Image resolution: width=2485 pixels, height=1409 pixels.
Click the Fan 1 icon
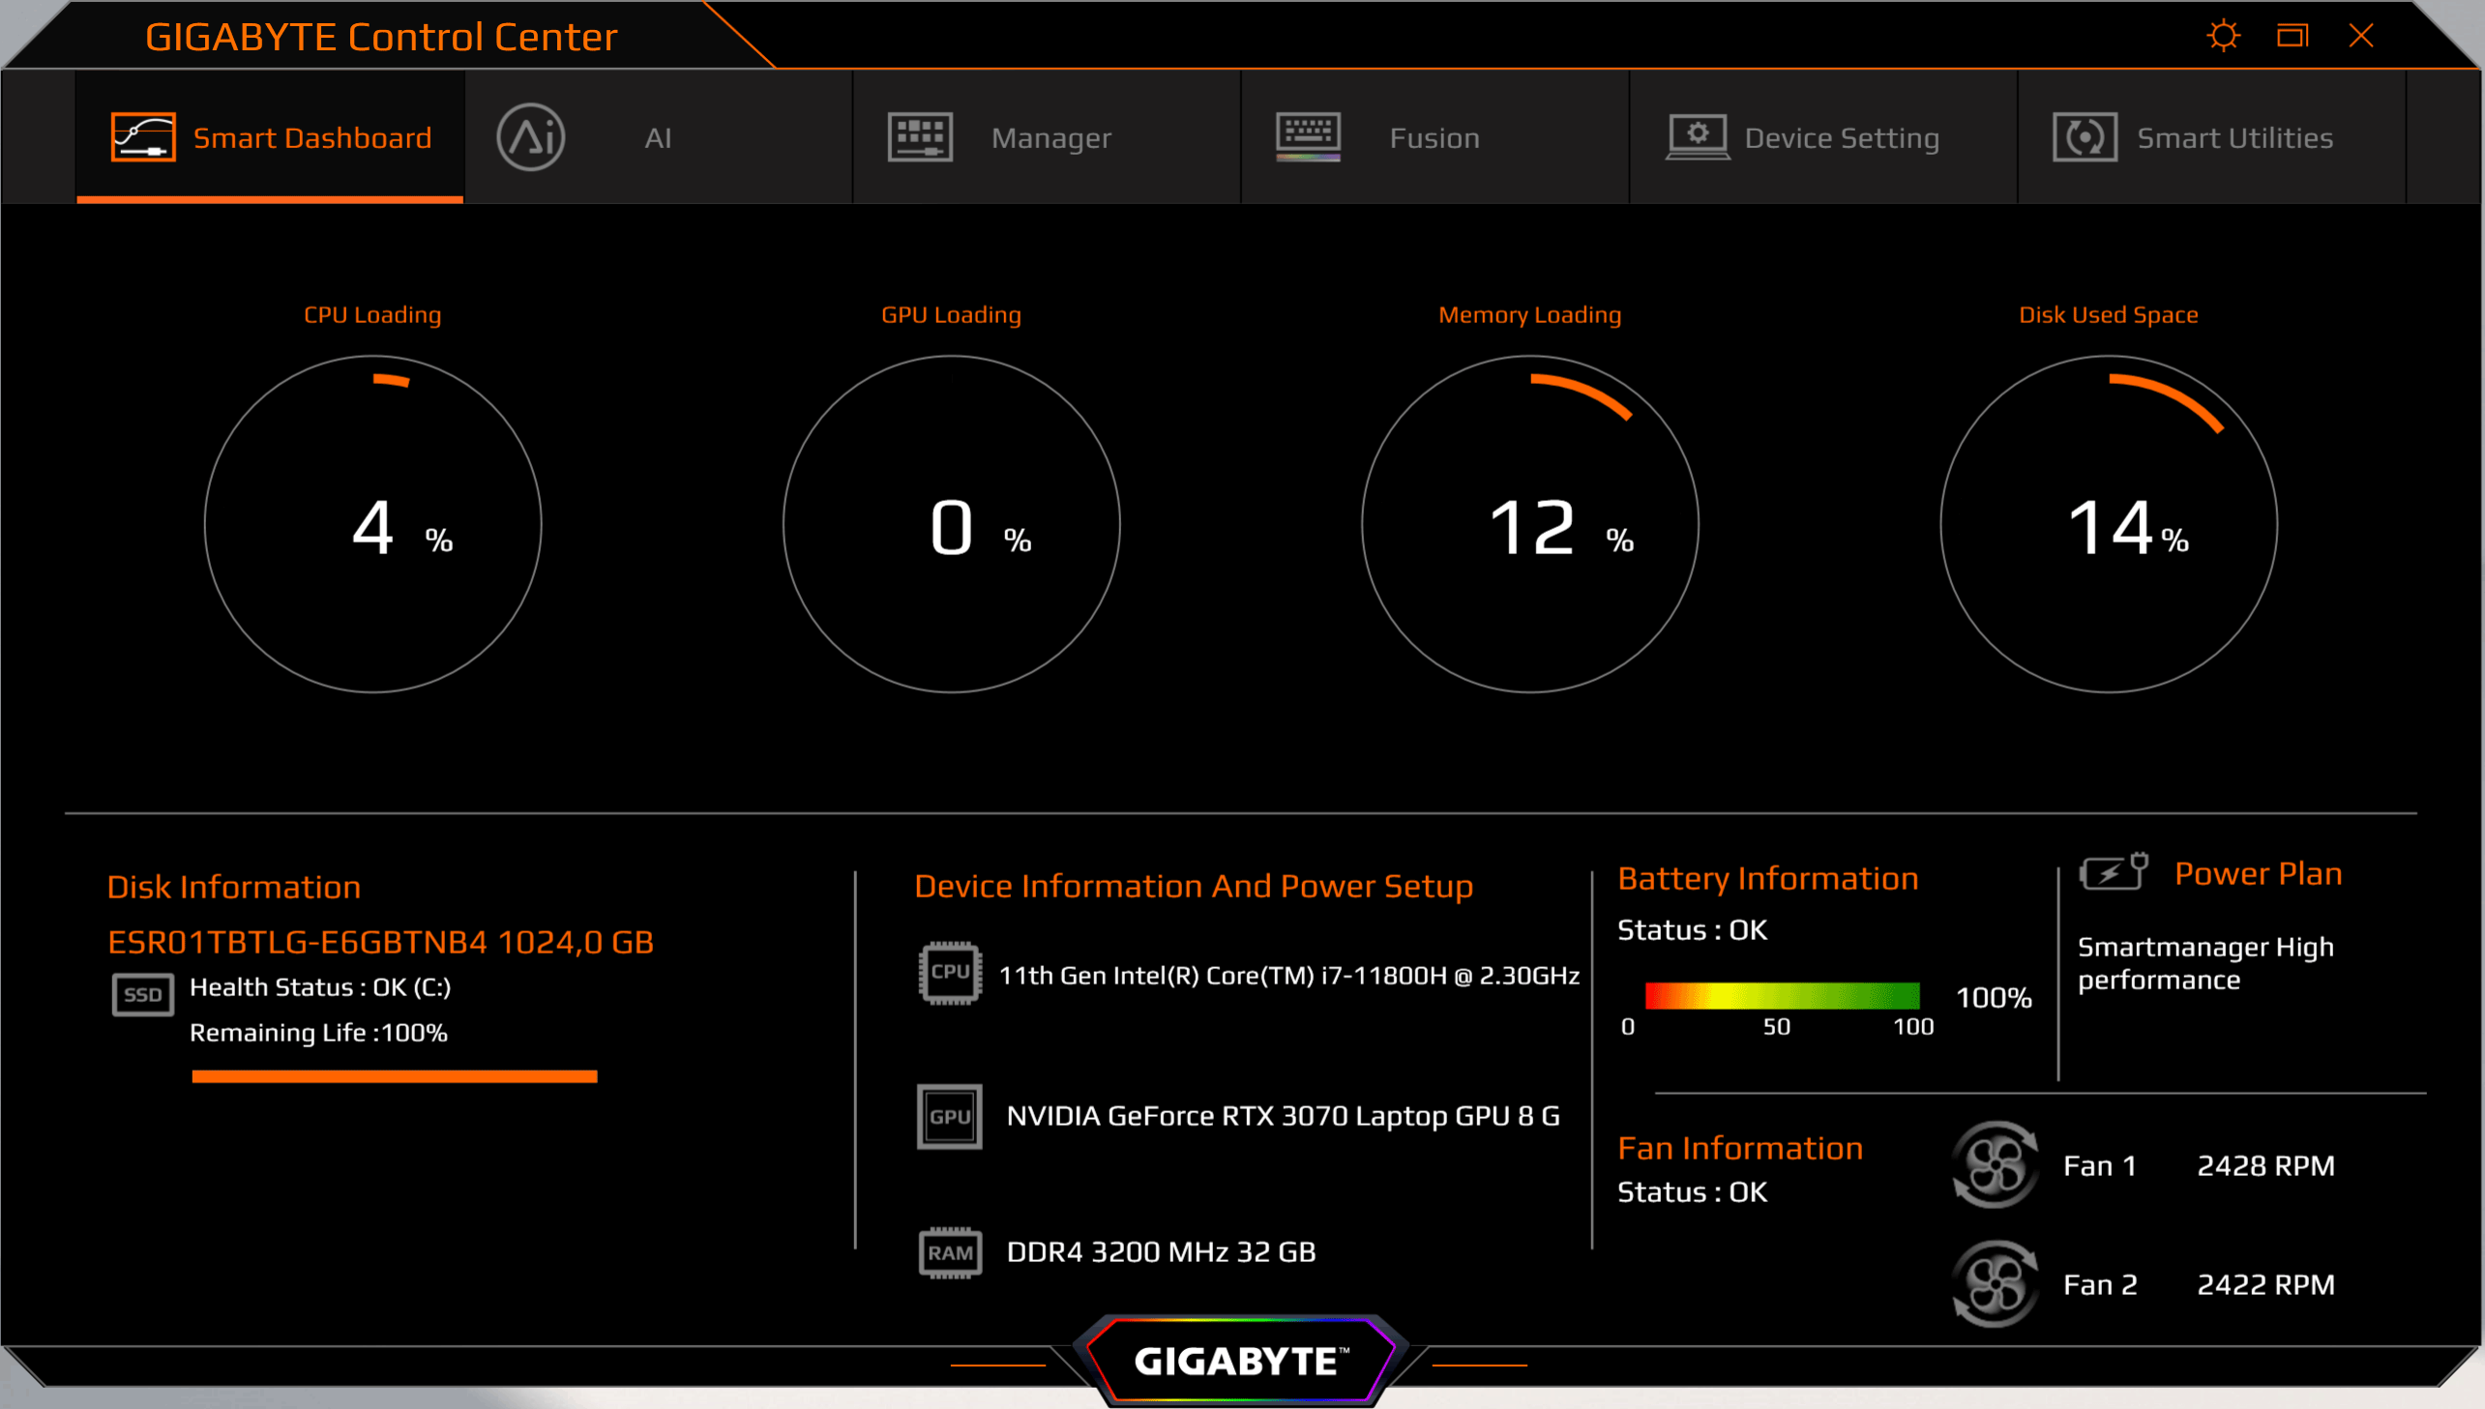coord(1995,1165)
